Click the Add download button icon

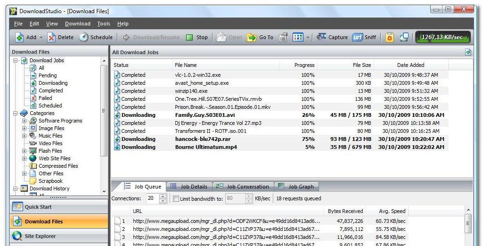pyautogui.click(x=20, y=38)
